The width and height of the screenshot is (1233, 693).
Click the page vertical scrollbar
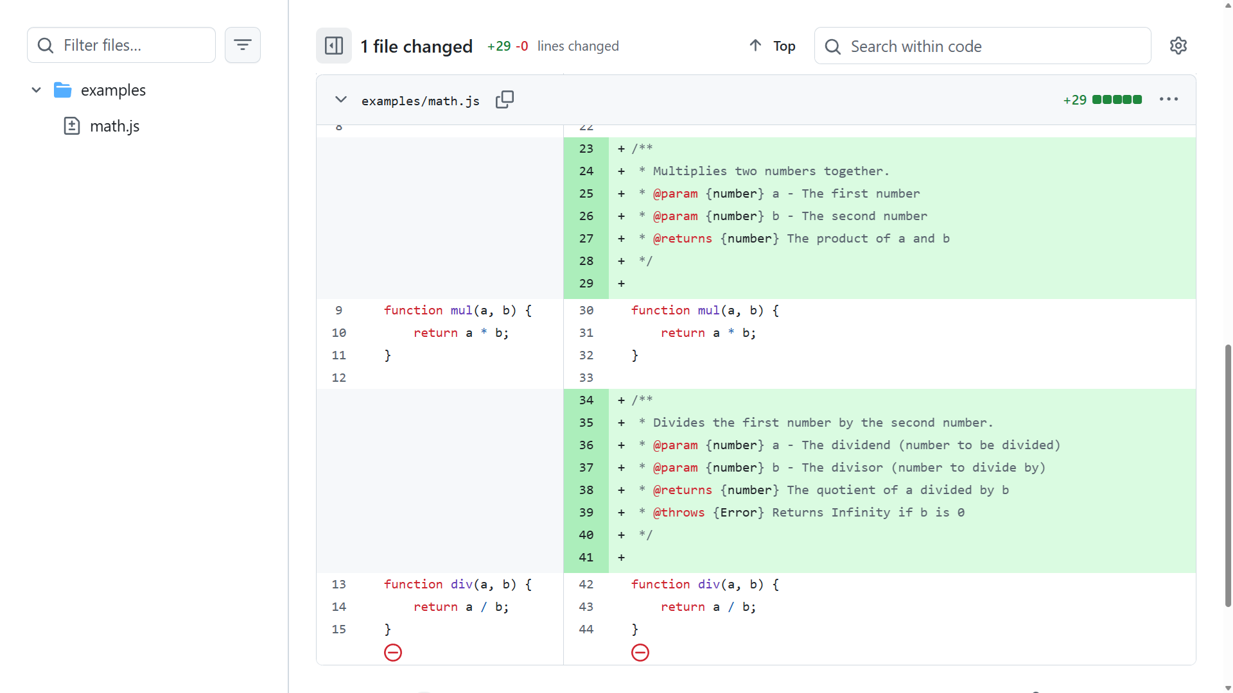1228,475
